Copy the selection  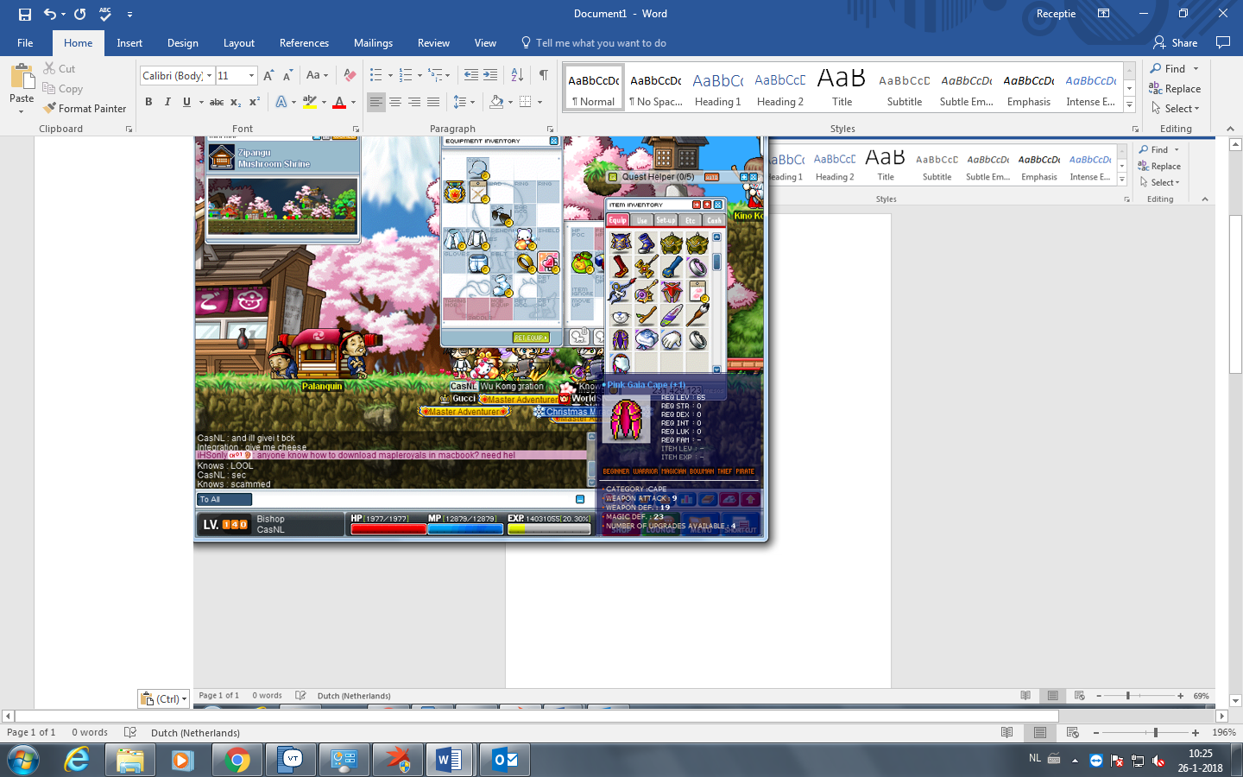pos(62,88)
